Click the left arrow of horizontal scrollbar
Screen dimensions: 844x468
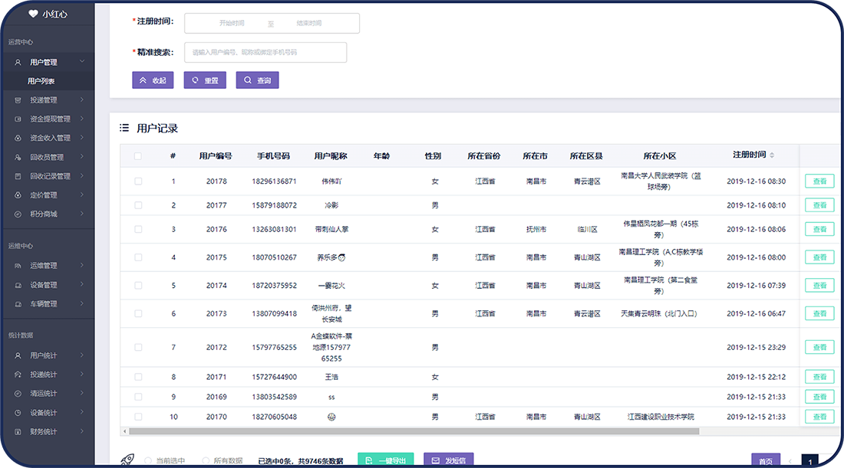(x=125, y=431)
